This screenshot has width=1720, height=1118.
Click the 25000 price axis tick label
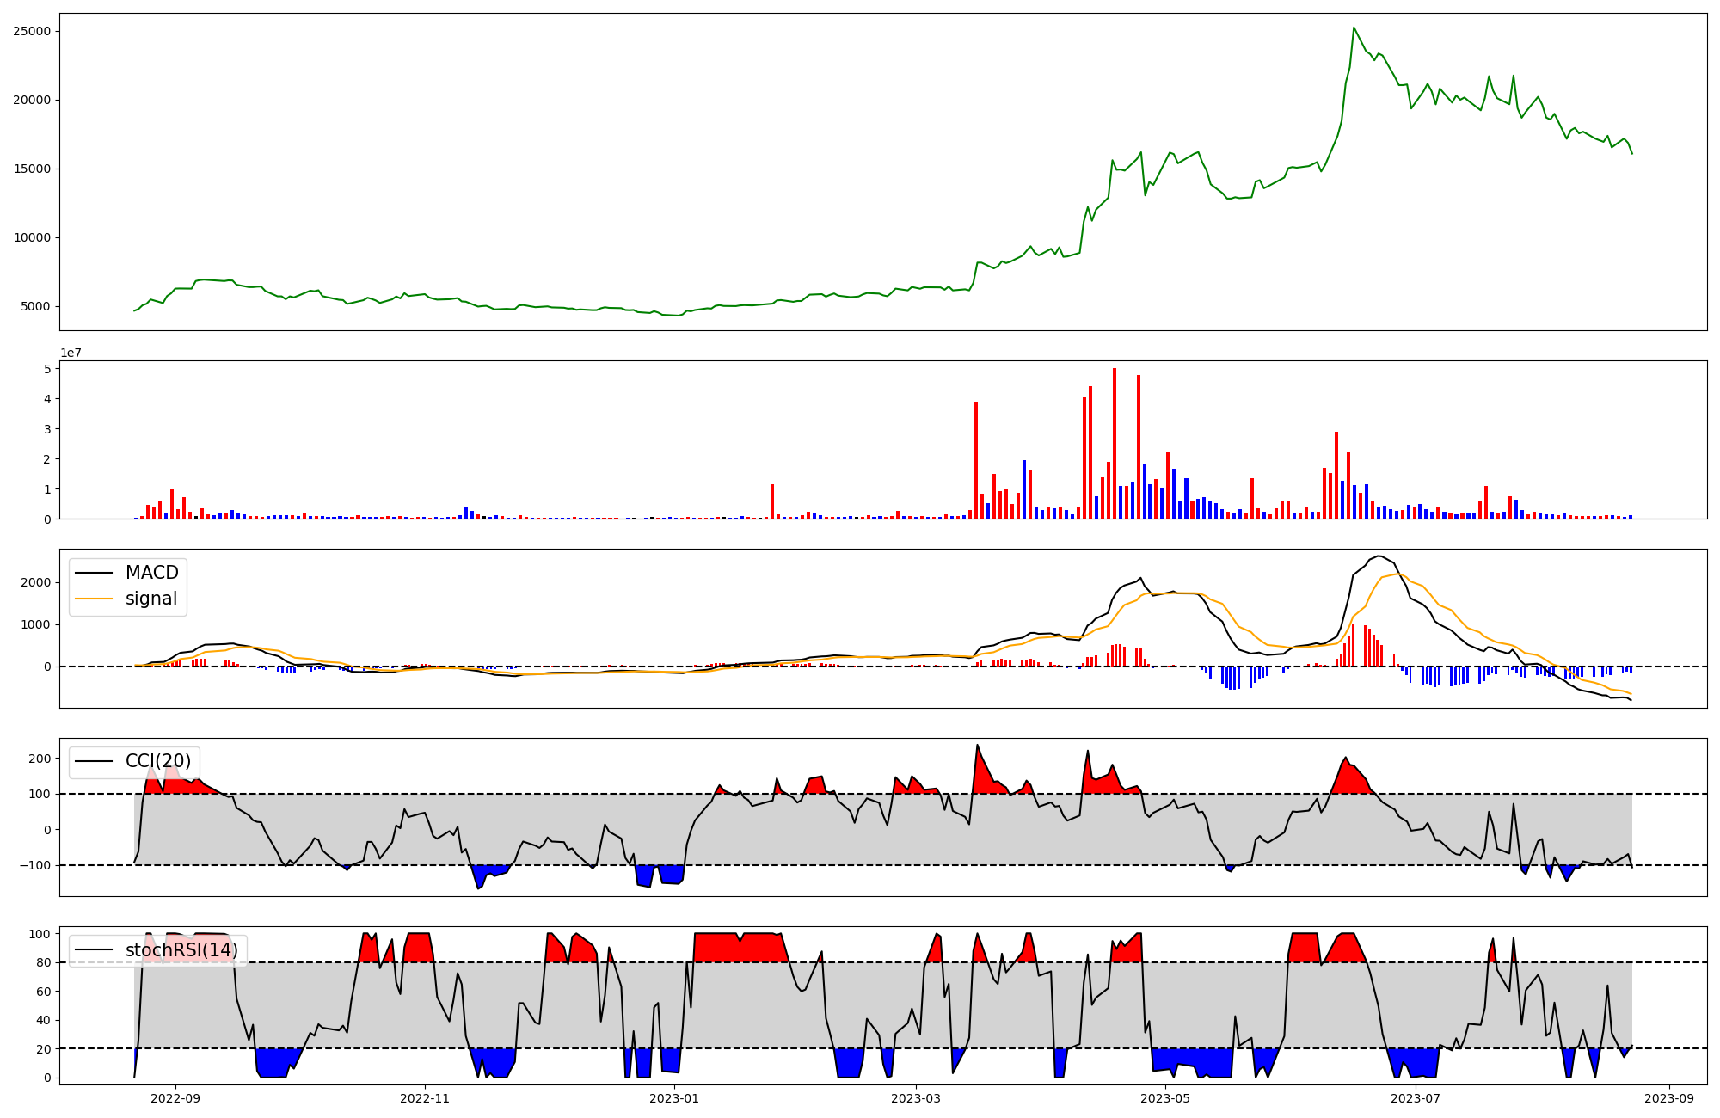(32, 31)
